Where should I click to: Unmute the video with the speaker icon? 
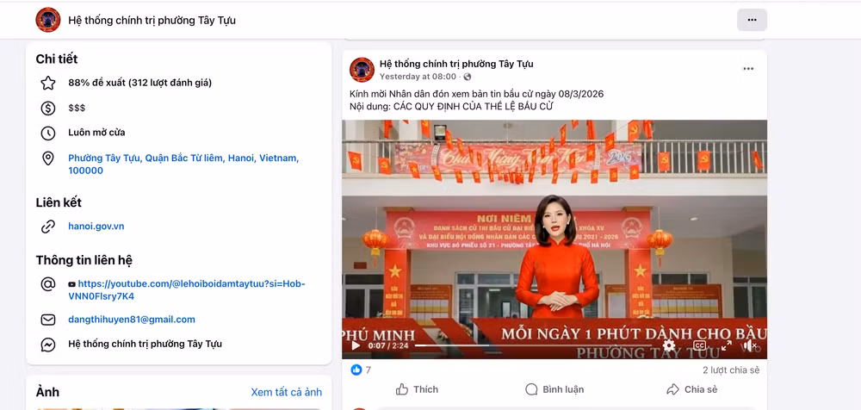tap(751, 345)
